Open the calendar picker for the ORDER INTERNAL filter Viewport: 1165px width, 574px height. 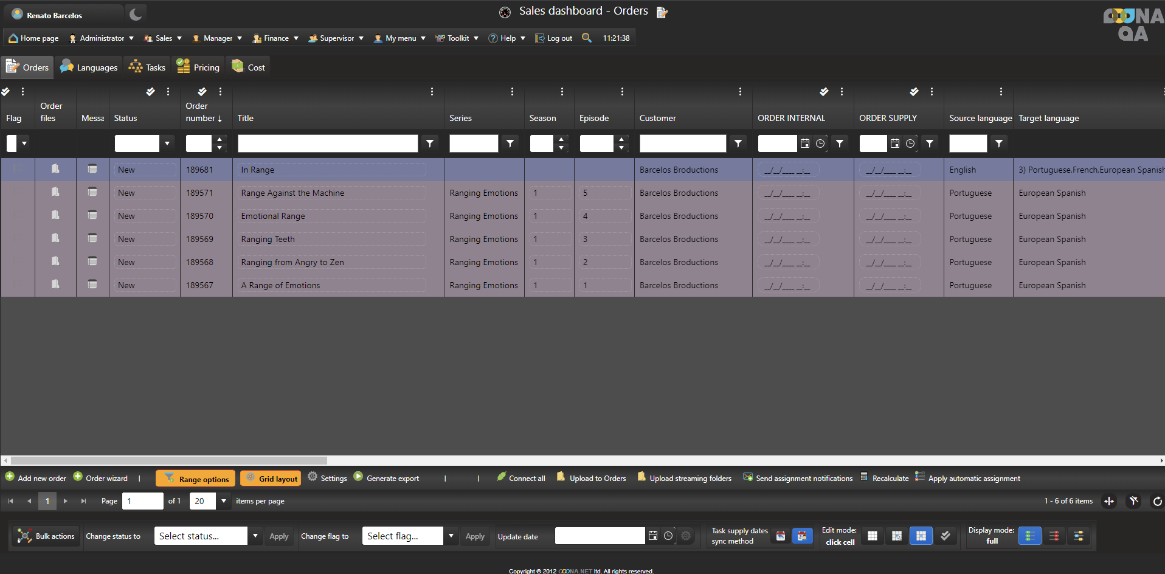coord(805,143)
